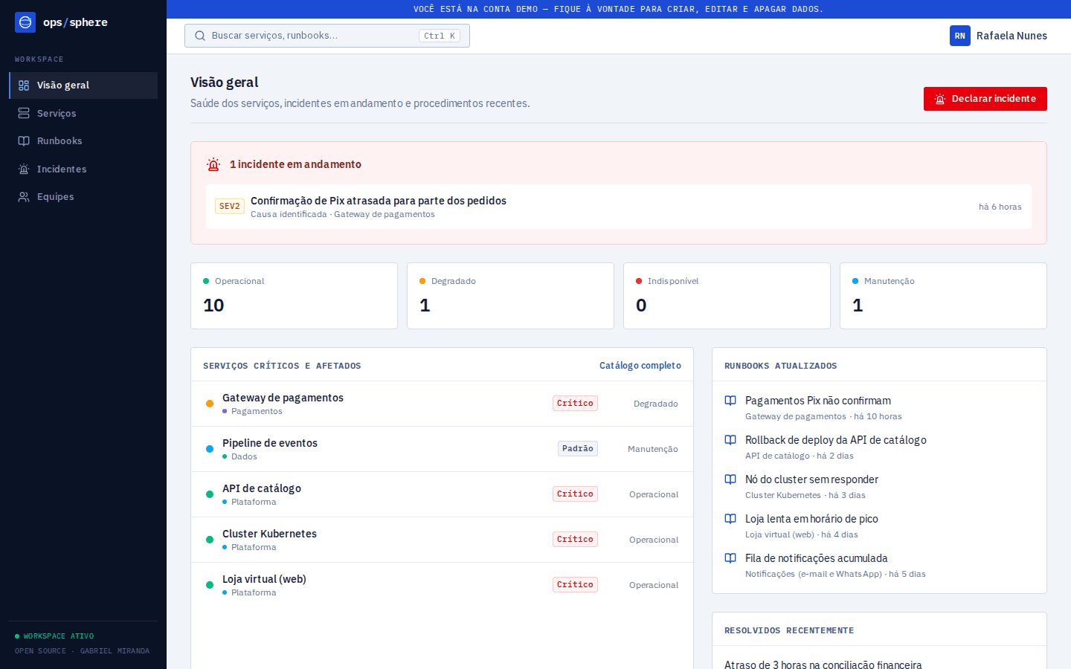Click the Padrão badge on Pipeline de eventos
Viewport: 1071px width, 669px height.
point(578,449)
